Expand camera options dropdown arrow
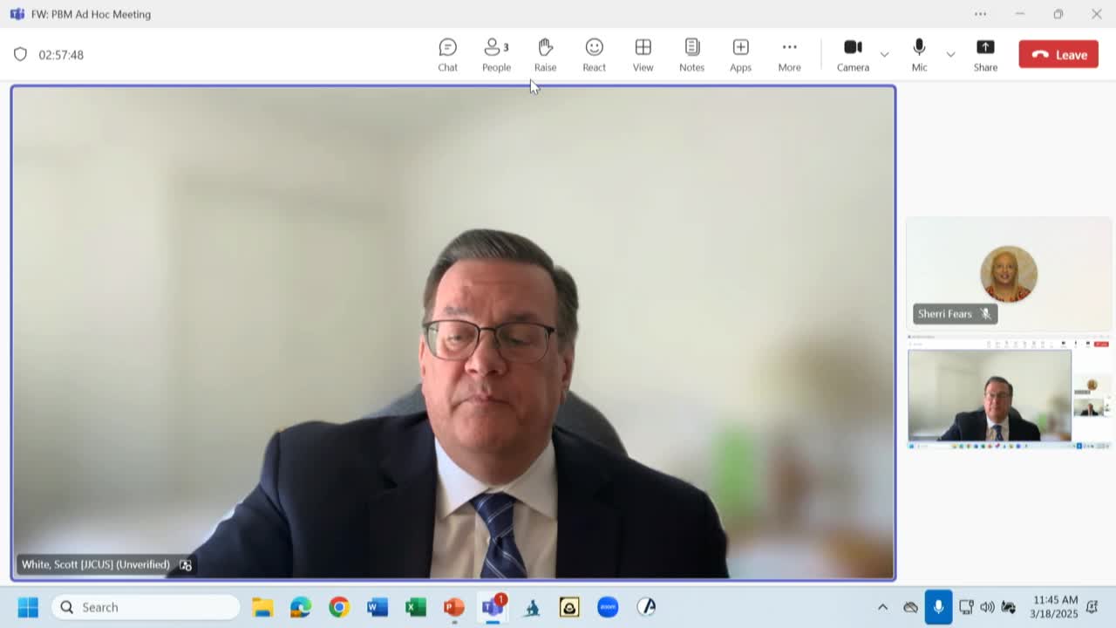 884,55
